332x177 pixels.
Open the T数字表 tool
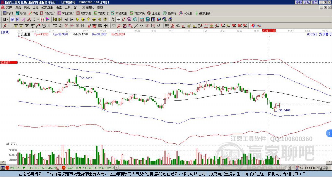[x=137, y=13]
